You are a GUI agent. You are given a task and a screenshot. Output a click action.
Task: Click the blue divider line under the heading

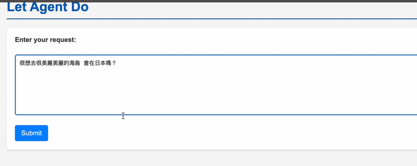click(x=204, y=19)
